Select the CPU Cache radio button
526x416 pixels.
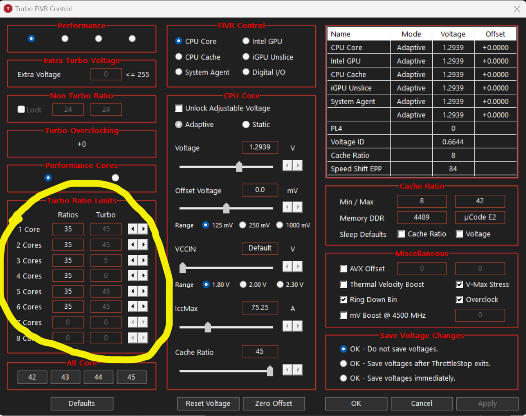(x=179, y=57)
